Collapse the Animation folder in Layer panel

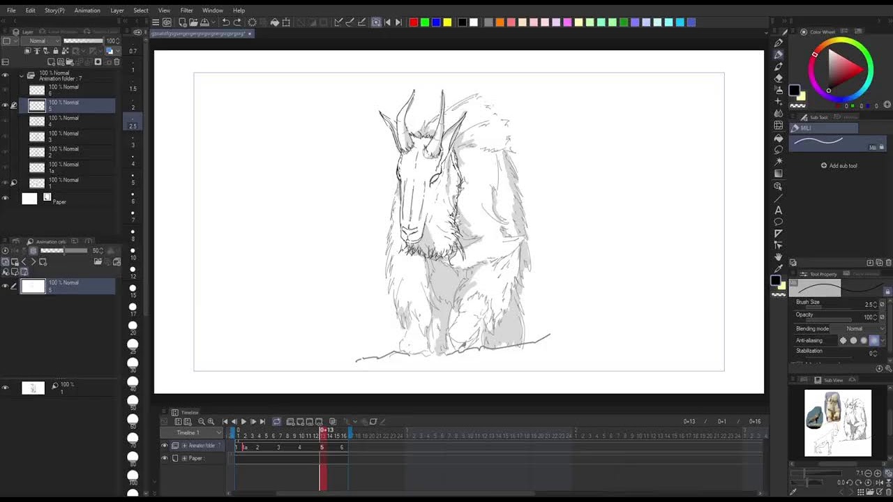point(22,75)
